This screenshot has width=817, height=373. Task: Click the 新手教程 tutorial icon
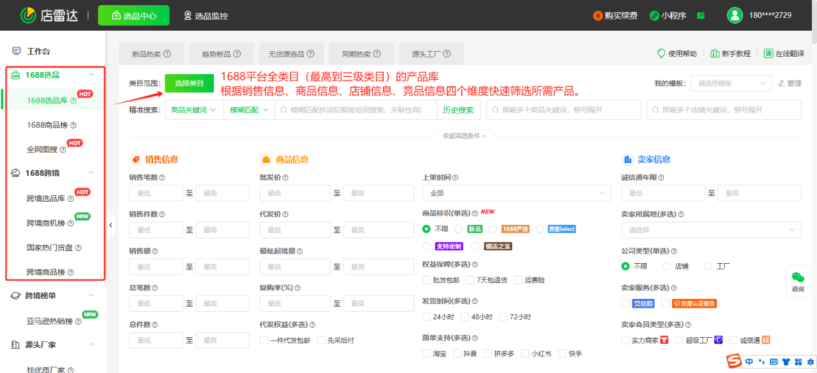[x=715, y=54]
